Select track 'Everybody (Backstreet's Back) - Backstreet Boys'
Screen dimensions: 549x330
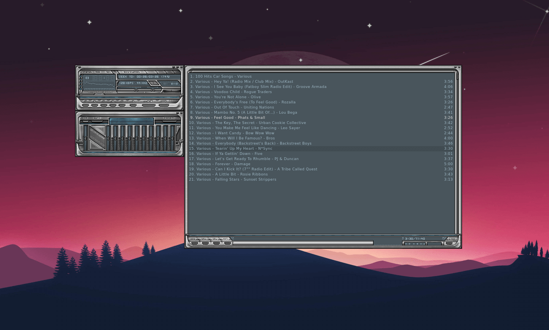point(321,143)
